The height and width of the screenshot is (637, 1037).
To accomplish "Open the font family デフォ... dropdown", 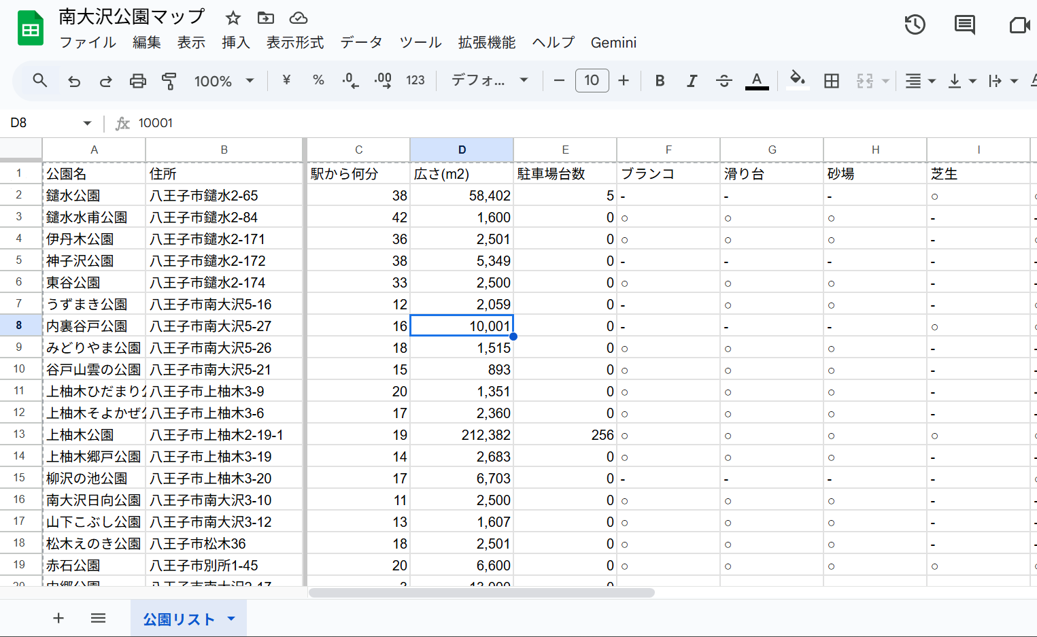I will click(x=490, y=80).
